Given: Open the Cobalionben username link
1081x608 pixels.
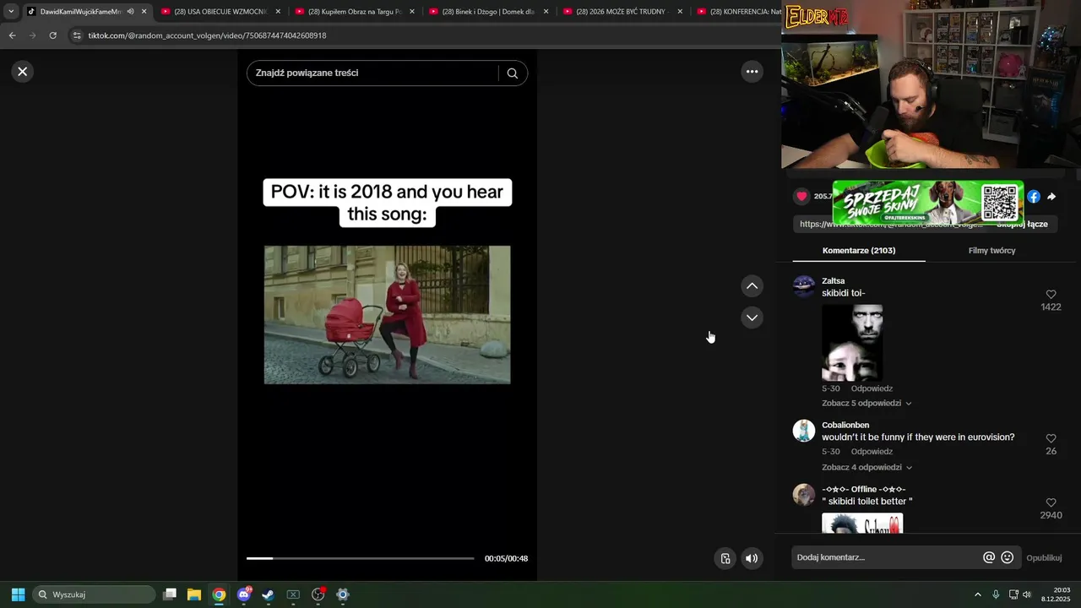Looking at the screenshot, I should click(x=845, y=426).
